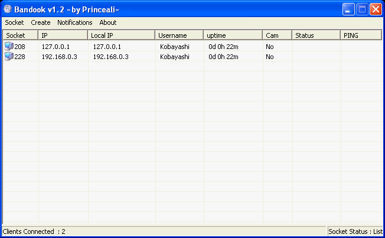Open the Socket menu
This screenshot has width=385, height=238.
pyautogui.click(x=14, y=22)
